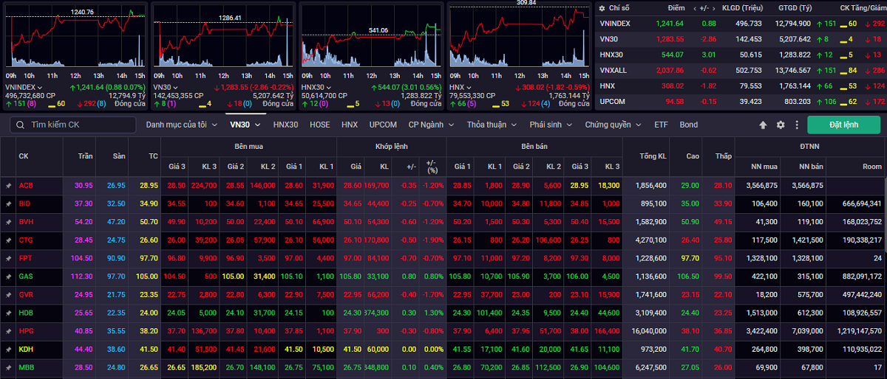Click ACB matched price 28.60
Screen dimensions: 887x379
(x=353, y=185)
